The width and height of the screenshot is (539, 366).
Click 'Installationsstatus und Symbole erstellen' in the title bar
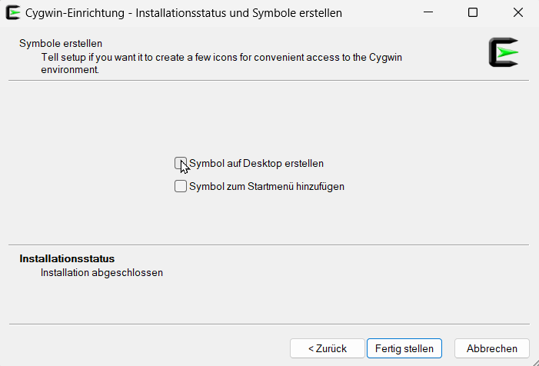tap(239, 13)
